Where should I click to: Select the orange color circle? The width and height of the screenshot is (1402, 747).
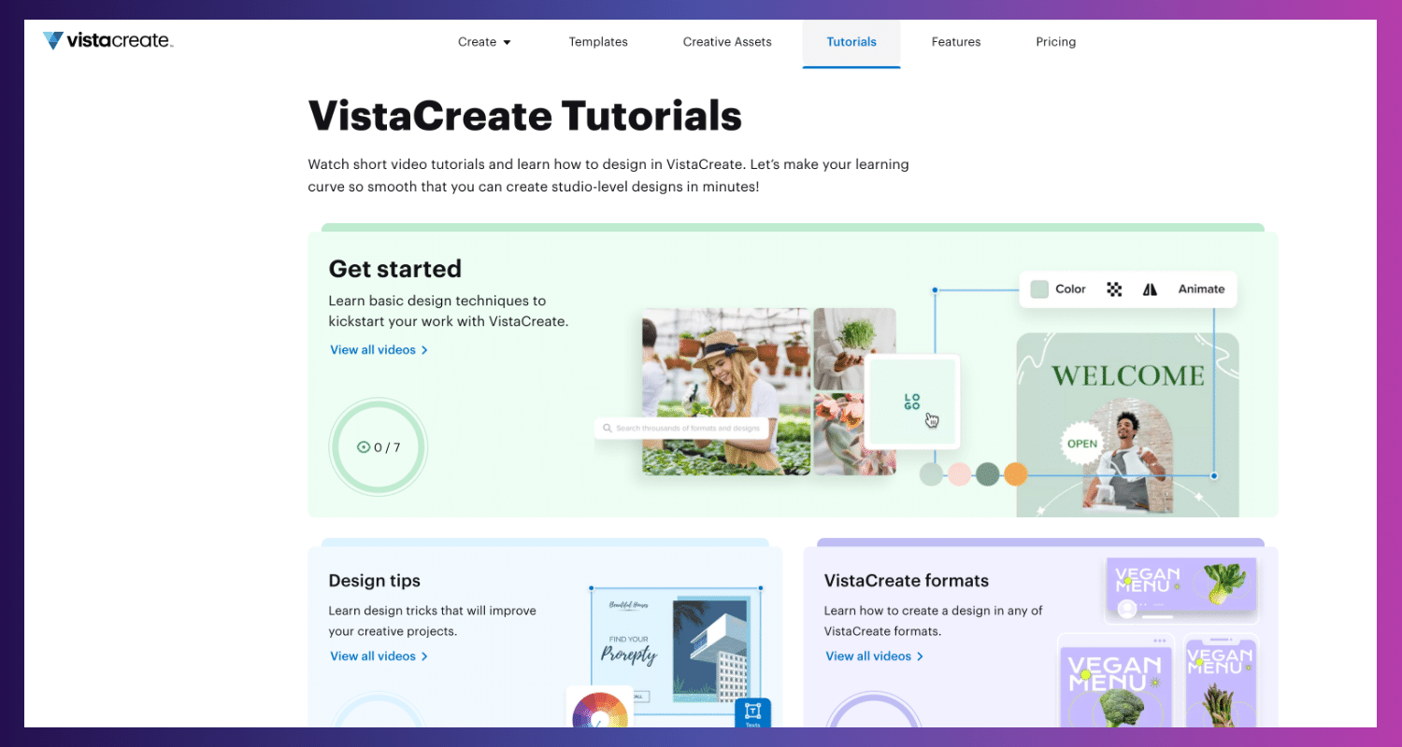pos(1016,474)
